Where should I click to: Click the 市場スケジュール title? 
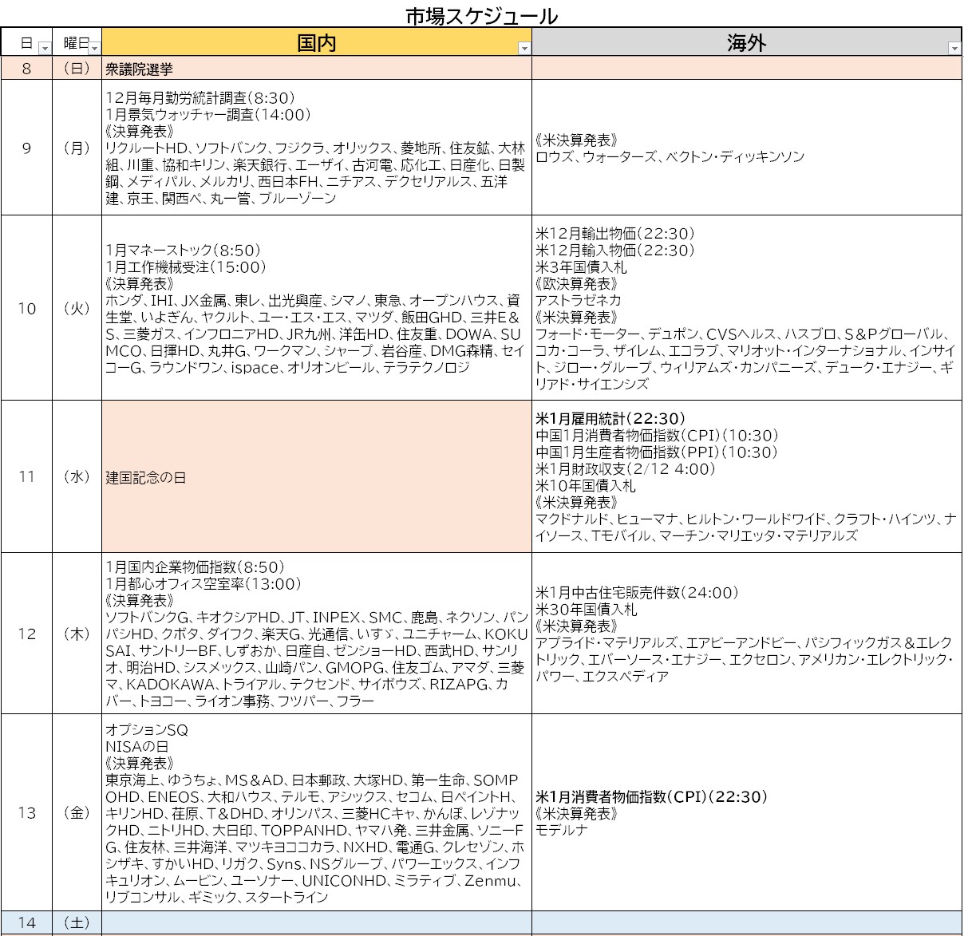coord(481,16)
